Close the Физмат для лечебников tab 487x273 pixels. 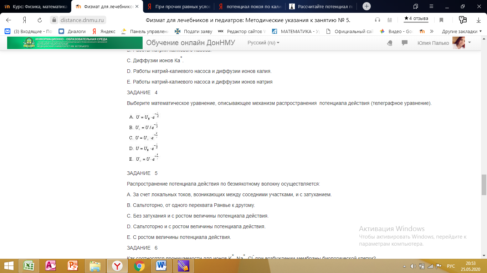tap(138, 6)
